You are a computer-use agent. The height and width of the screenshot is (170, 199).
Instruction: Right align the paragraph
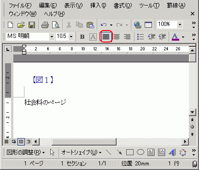click(127, 36)
